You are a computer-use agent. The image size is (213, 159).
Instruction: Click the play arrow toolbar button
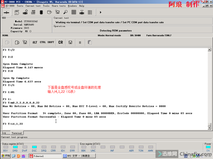(100, 12)
